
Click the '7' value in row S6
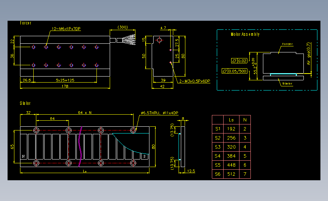[x=245, y=174]
